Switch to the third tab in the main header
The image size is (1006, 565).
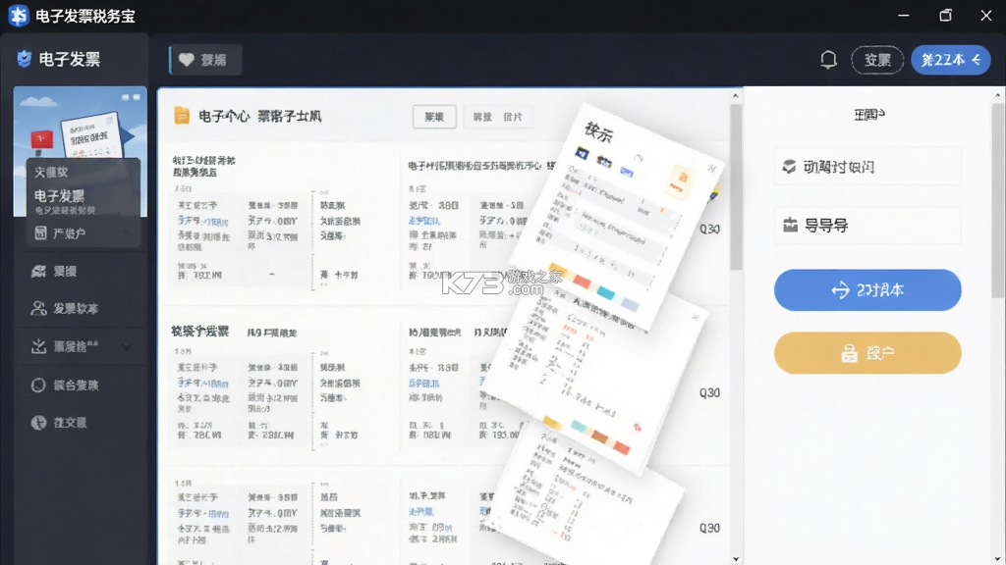tap(513, 117)
